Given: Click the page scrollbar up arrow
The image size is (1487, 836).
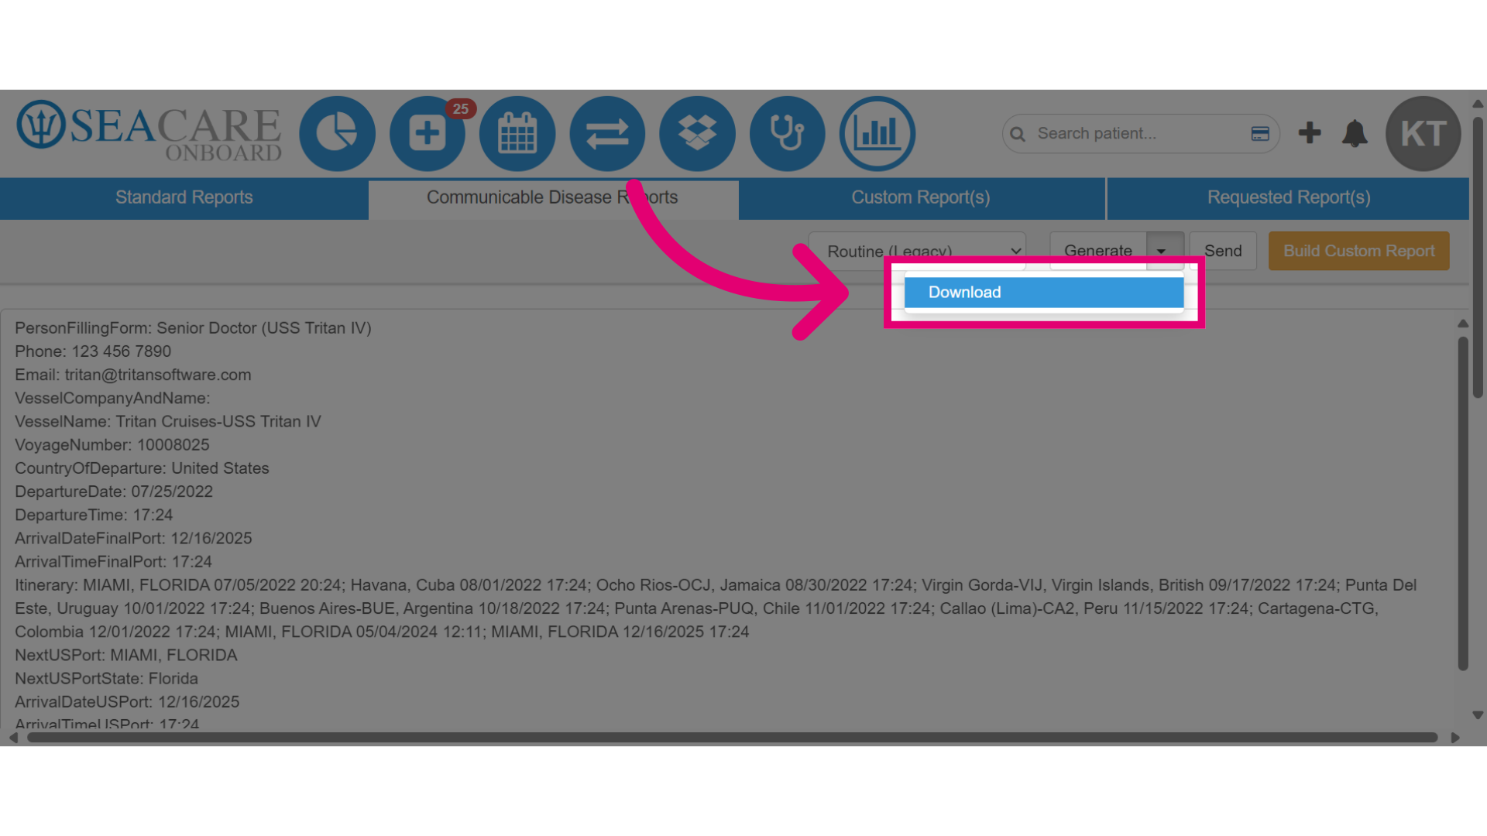Looking at the screenshot, I should (1478, 104).
